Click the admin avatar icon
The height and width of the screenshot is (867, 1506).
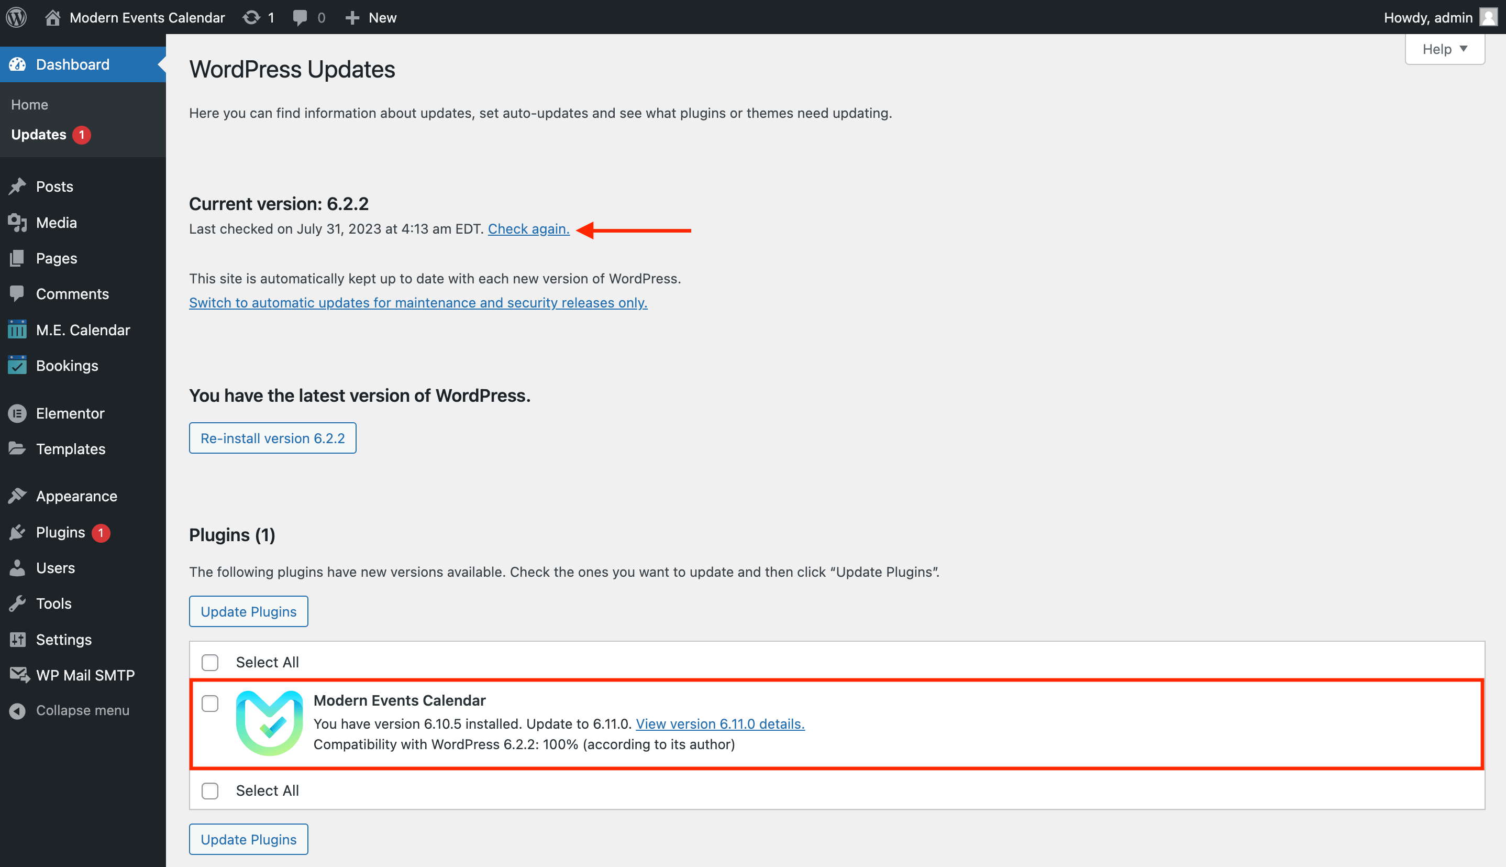[x=1488, y=17]
